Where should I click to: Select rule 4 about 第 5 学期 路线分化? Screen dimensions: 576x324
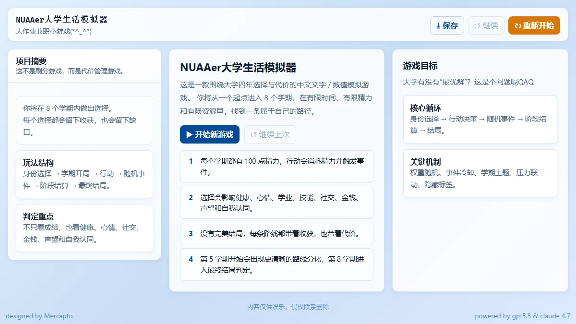pyautogui.click(x=276, y=264)
